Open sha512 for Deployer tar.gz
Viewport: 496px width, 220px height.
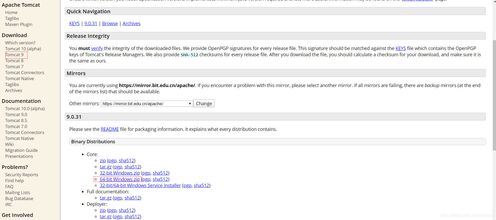click(132, 217)
